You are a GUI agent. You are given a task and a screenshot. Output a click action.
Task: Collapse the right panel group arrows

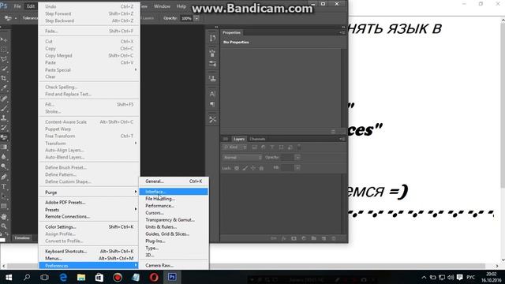tap(343, 27)
